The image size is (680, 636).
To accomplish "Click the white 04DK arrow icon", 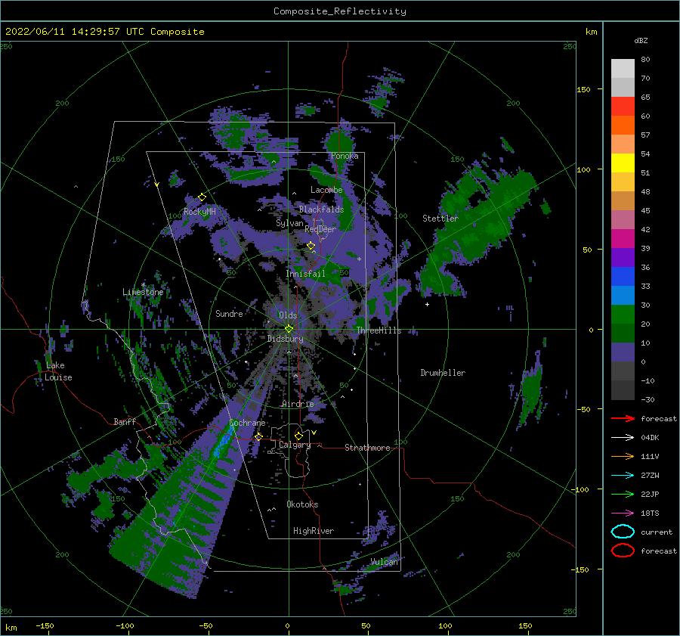I will pos(623,437).
